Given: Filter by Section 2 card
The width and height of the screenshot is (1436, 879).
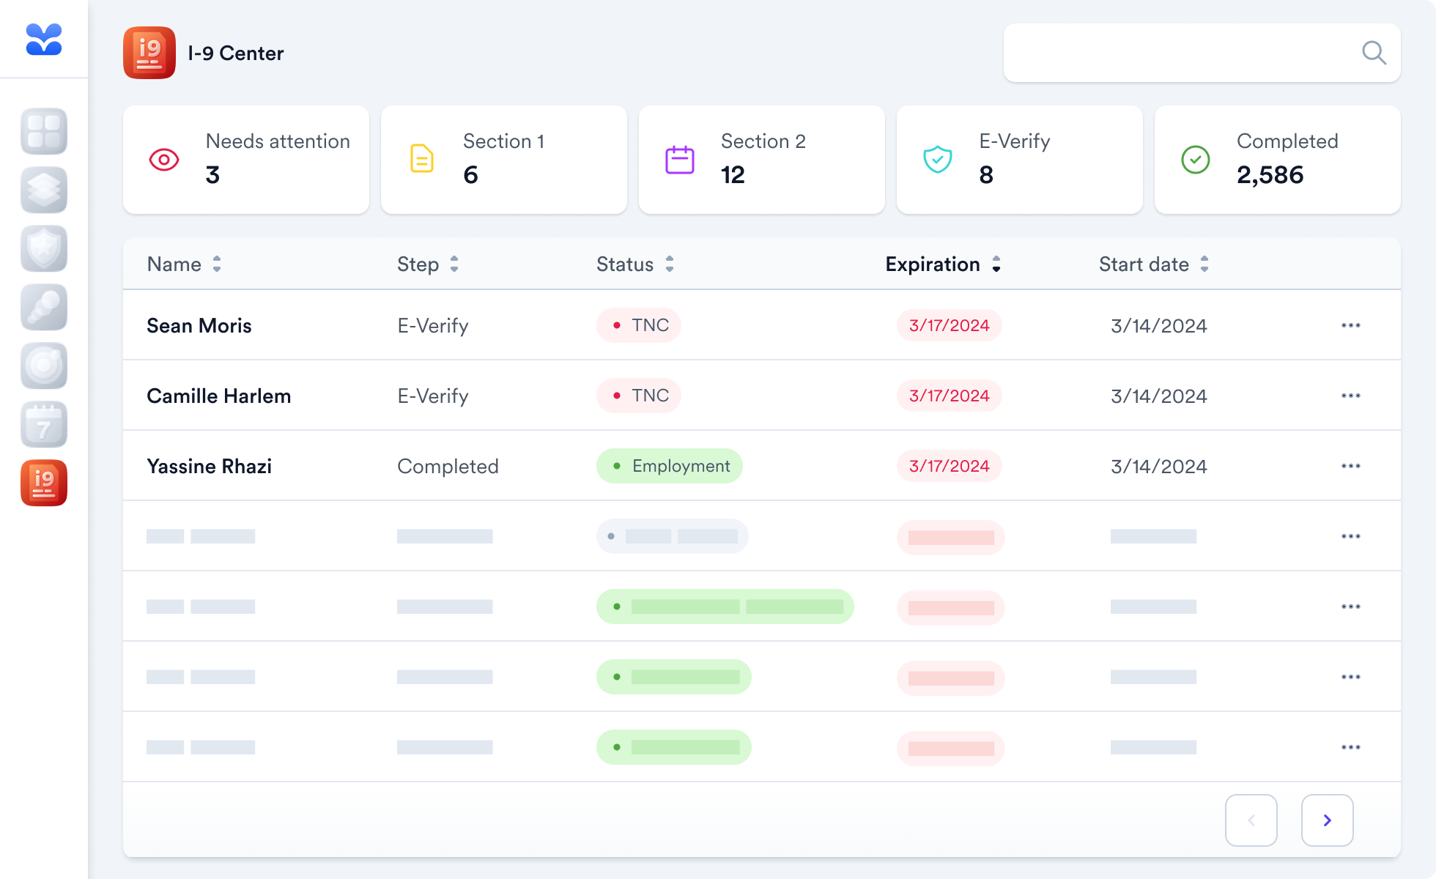Looking at the screenshot, I should [x=762, y=160].
